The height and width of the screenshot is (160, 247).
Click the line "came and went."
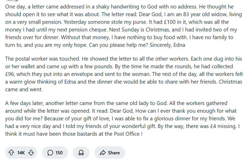click(x=24, y=89)
